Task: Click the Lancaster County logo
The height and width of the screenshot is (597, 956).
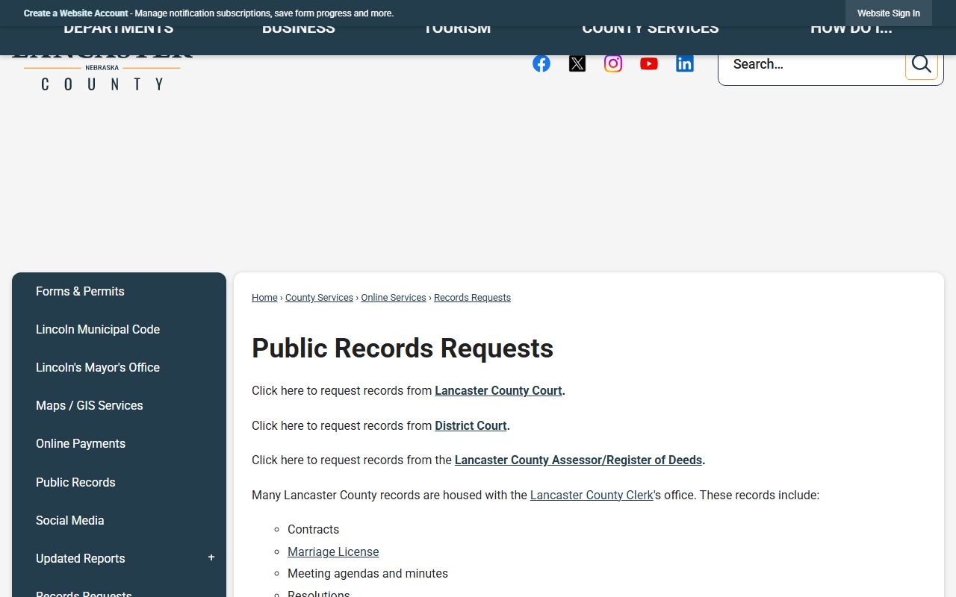Action: pos(102,73)
